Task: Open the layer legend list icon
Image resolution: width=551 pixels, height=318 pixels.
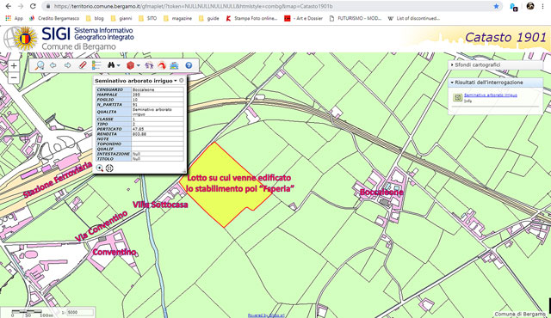Action: (x=96, y=65)
